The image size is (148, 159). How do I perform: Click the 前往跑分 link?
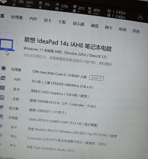[x=105, y=64]
